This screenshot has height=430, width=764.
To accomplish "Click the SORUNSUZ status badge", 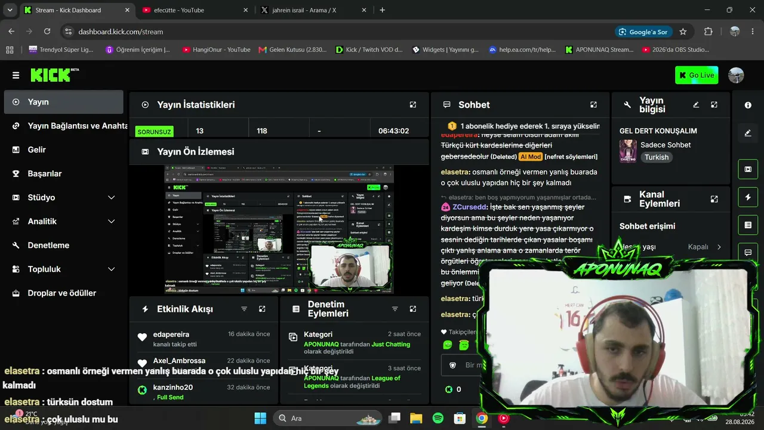I will tap(154, 131).
